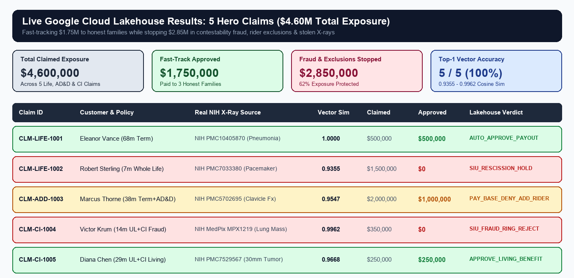Click the $4,600,000 exposure value
Viewport: 574px width, 278px height.
point(50,73)
